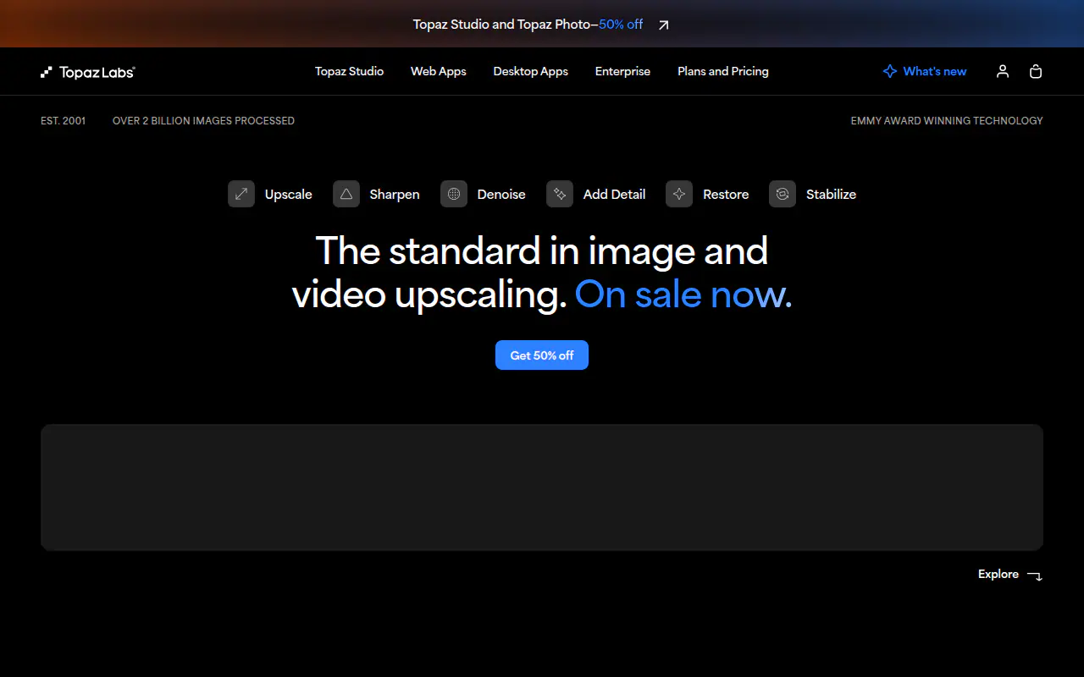Click the Over 2 Billion Images Processed text
The width and height of the screenshot is (1084, 677).
[x=203, y=121]
